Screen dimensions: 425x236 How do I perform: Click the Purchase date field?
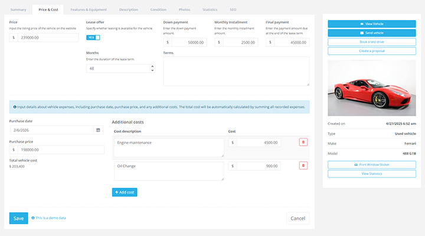pos(52,130)
